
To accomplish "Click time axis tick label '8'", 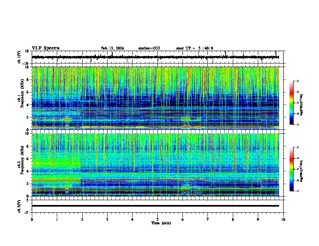I will point(233,219).
